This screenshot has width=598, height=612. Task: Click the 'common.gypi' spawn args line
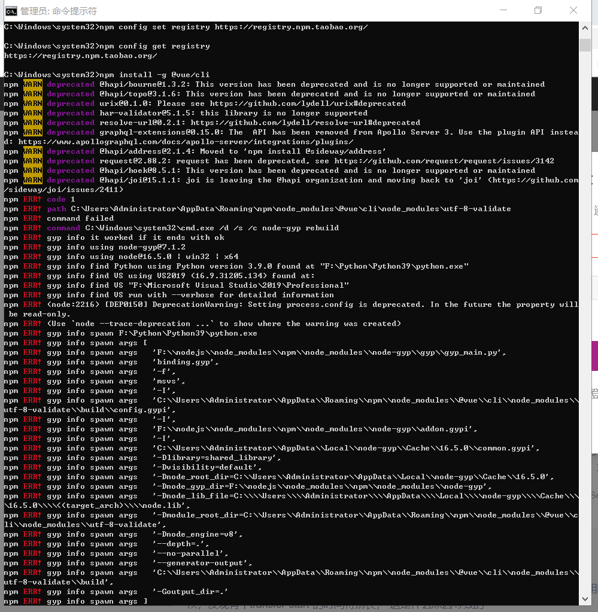(x=272, y=448)
